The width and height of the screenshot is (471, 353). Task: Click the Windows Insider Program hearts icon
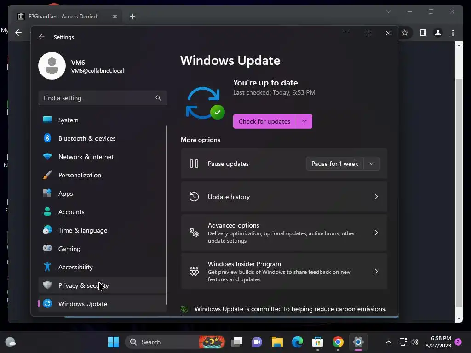pos(194,271)
